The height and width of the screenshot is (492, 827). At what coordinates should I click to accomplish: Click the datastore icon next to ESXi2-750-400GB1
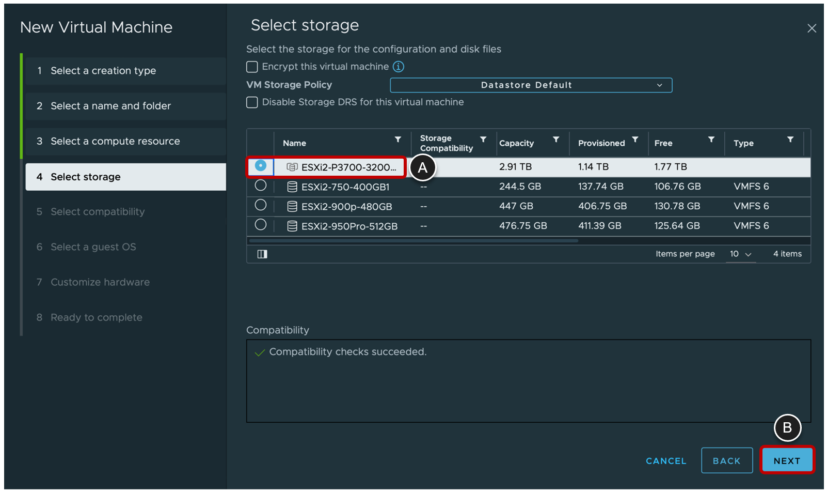pos(292,187)
